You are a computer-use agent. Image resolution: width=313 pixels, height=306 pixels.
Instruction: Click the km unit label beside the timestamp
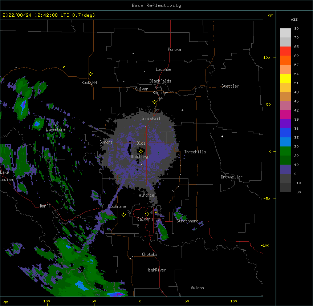tap(271, 15)
